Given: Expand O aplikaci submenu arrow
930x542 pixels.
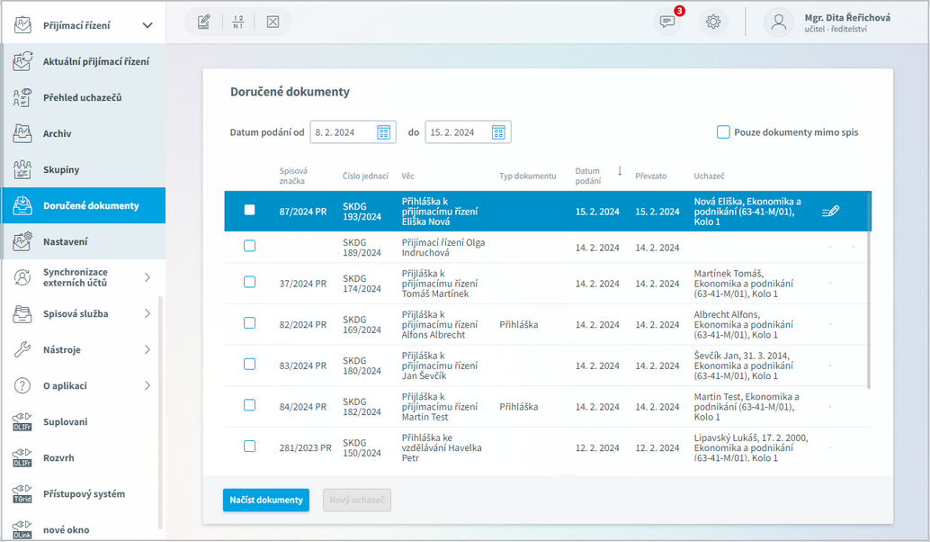Looking at the screenshot, I should (x=148, y=386).
